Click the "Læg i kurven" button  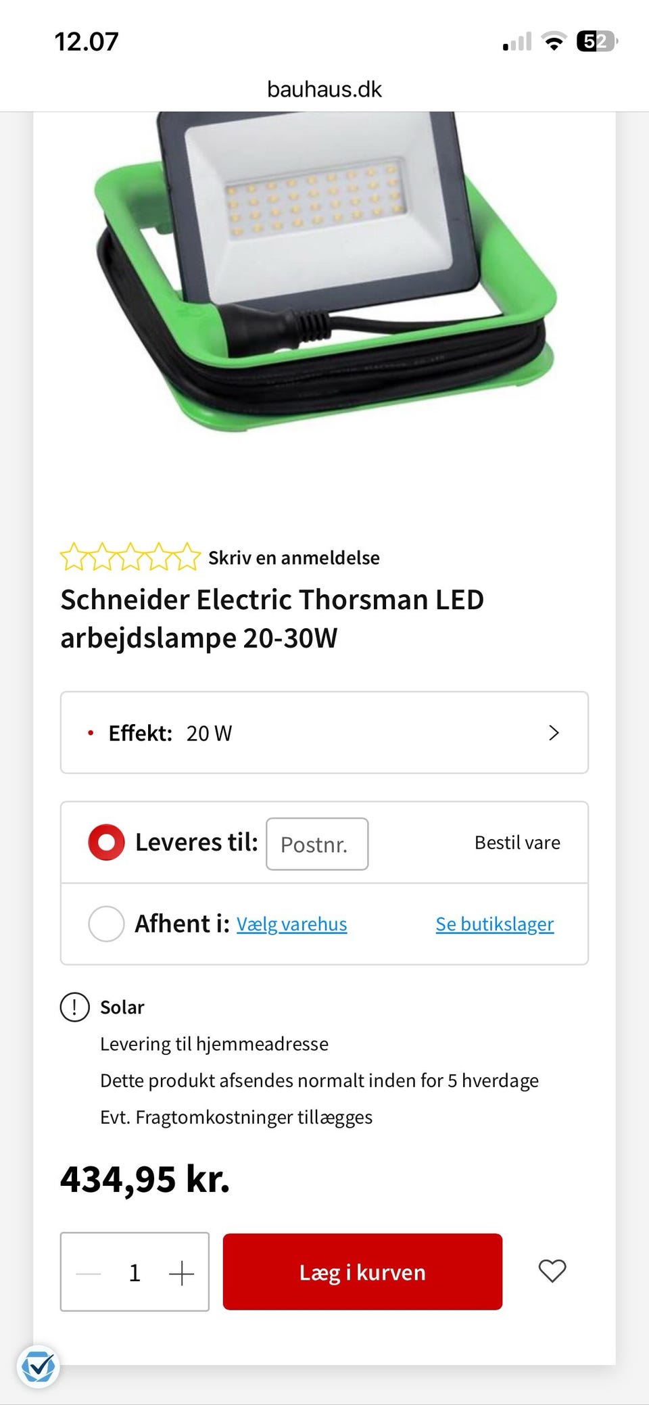[x=362, y=1272]
